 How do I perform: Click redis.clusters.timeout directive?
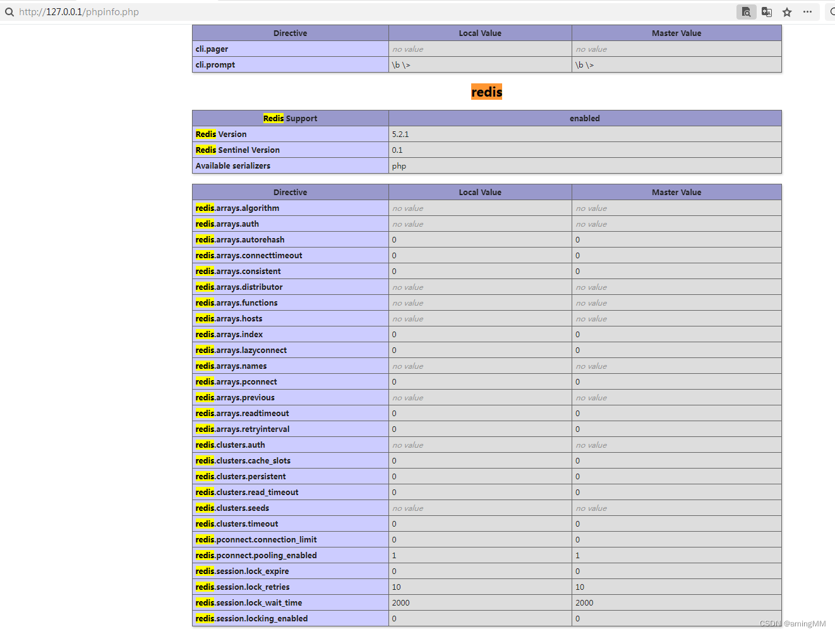237,524
